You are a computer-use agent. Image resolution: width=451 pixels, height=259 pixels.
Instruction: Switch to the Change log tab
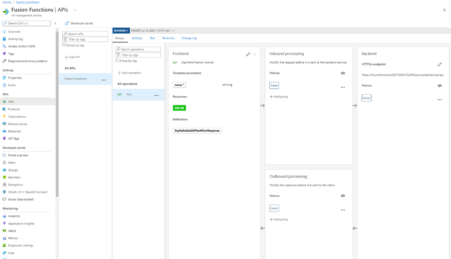click(x=189, y=38)
